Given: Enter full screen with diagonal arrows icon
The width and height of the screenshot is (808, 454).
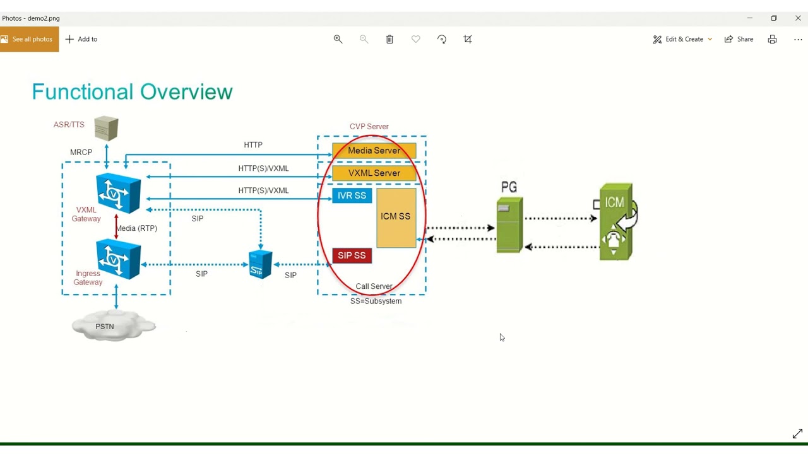Looking at the screenshot, I should pos(797,434).
